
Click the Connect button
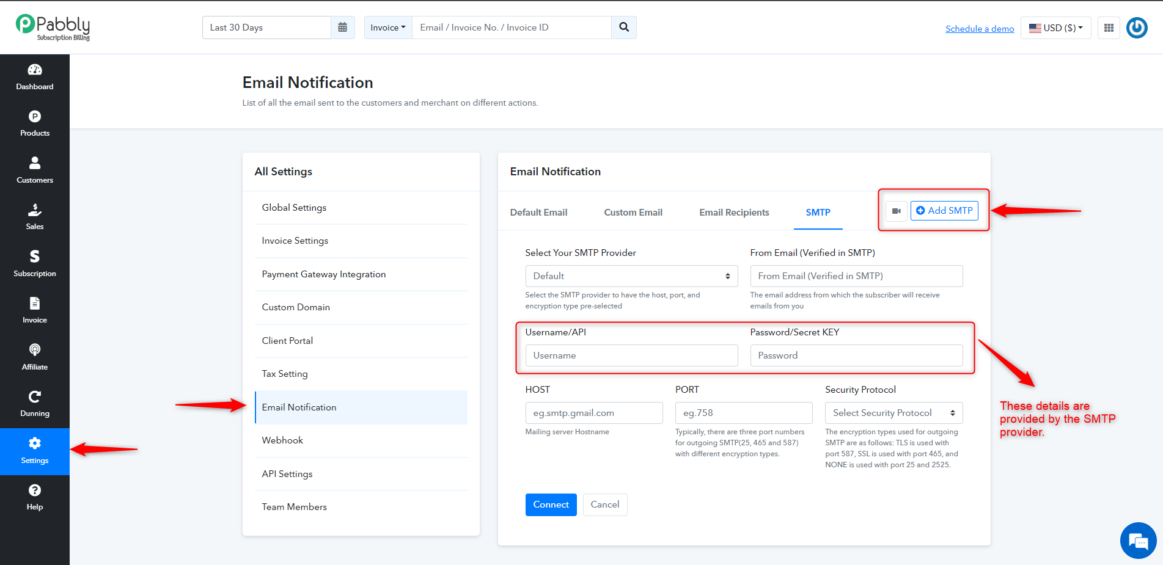[551, 505]
